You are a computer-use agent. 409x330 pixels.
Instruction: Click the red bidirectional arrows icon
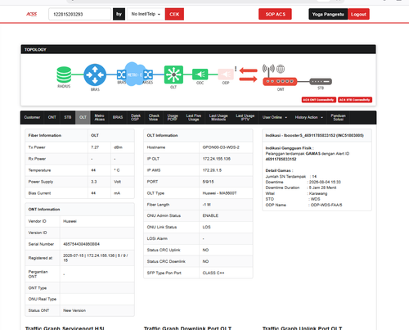(249, 75)
